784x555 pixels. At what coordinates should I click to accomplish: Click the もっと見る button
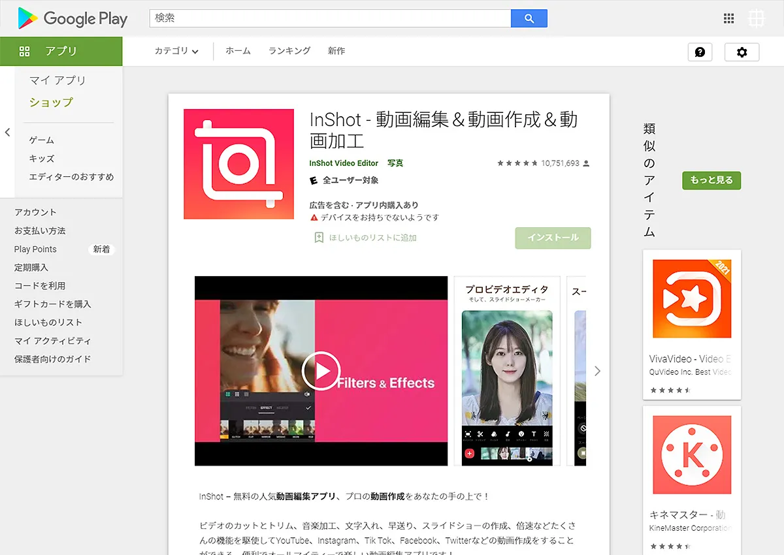tap(711, 180)
